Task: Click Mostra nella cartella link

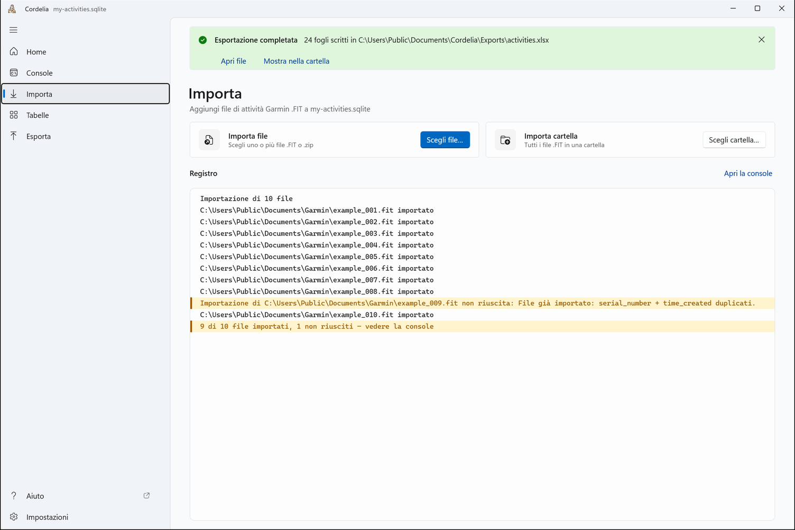Action: coord(297,61)
